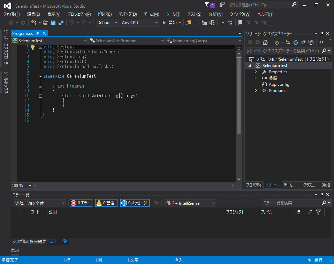Open the Edit (編集) menu
The width and height of the screenshot is (334, 264).
(x=33, y=14)
